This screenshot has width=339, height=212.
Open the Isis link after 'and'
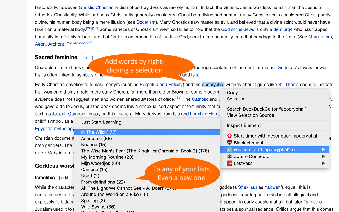(195, 75)
